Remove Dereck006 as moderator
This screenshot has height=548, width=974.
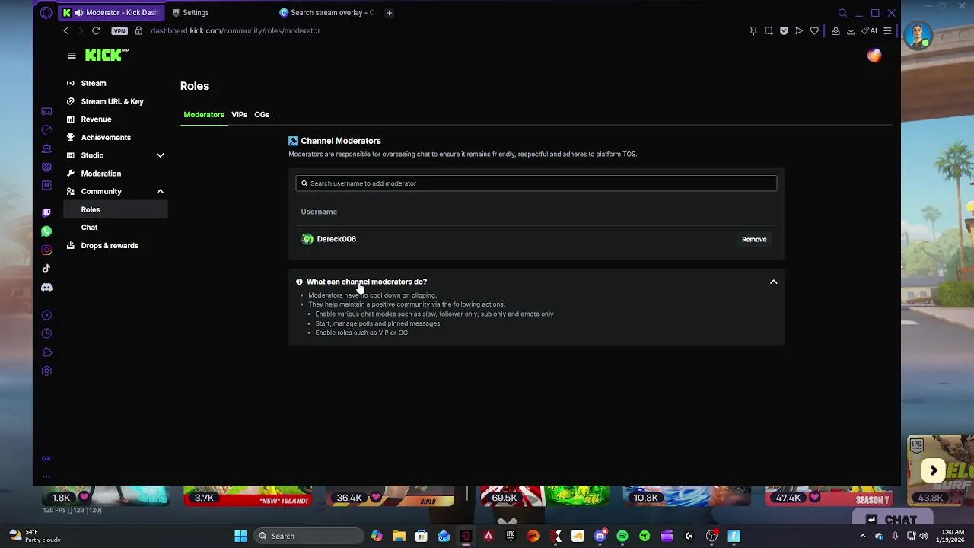pos(754,239)
